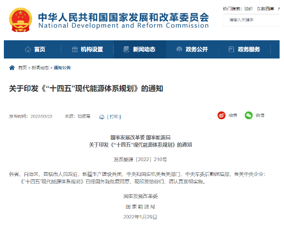Click the breadcrumb house icon
284x234 pixels.
pos(12,68)
